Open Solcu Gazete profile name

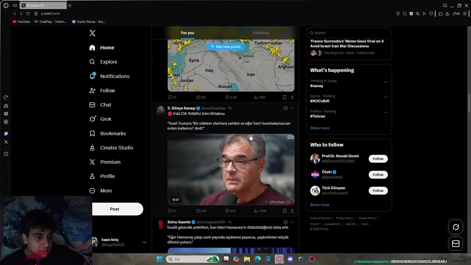(x=179, y=222)
